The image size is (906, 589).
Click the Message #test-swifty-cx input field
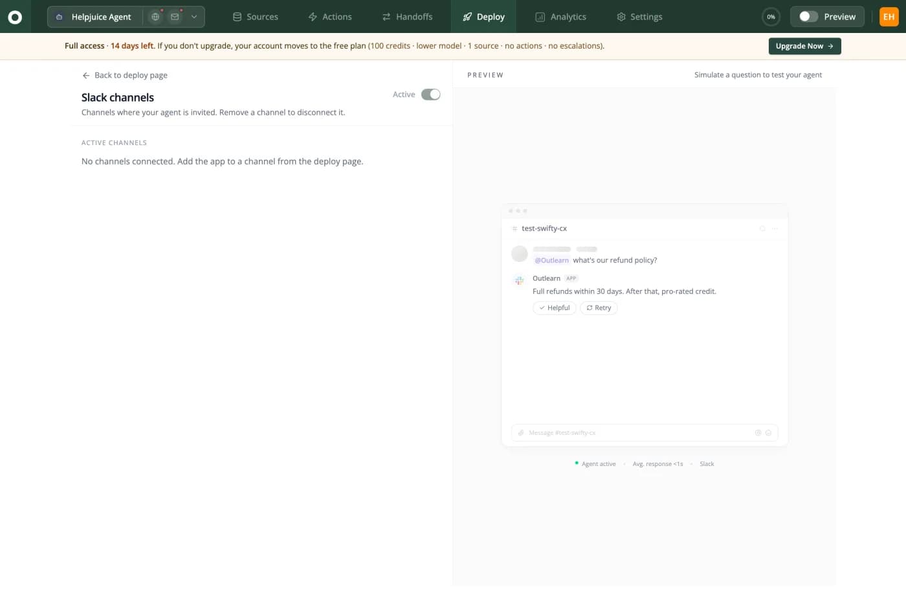(645, 433)
